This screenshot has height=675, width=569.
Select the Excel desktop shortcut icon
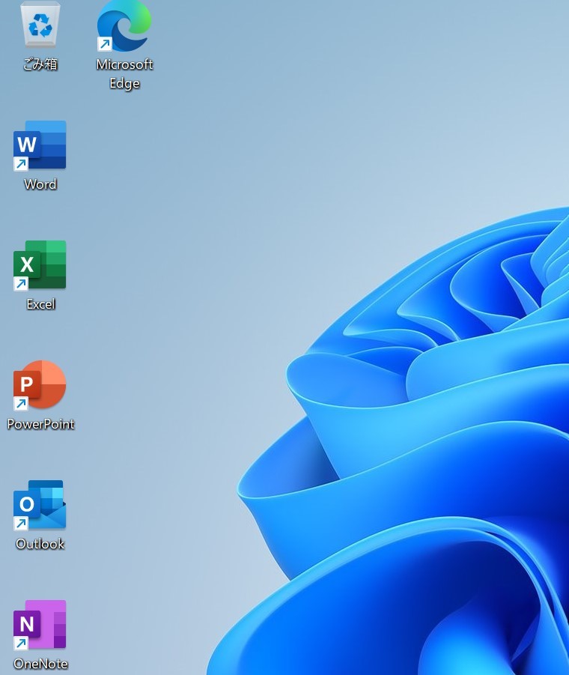pos(40,265)
